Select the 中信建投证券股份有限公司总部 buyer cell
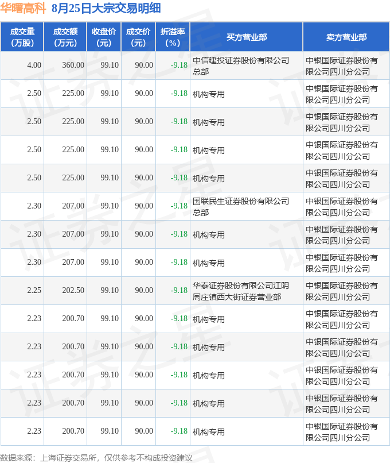Image resolution: width=390 pixels, height=463 pixels. [x=247, y=65]
